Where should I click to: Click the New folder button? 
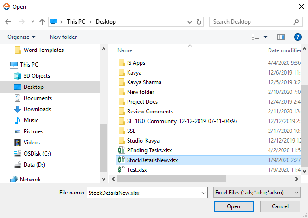point(63,37)
